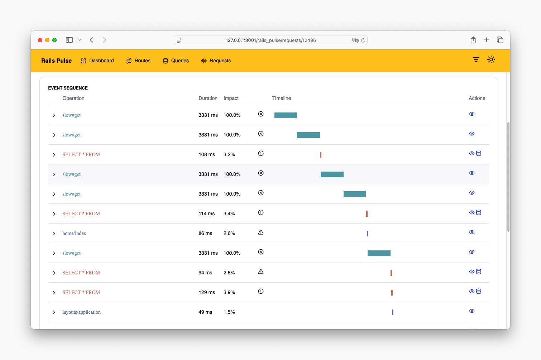Click the warning triangle next to home/index

click(260, 232)
